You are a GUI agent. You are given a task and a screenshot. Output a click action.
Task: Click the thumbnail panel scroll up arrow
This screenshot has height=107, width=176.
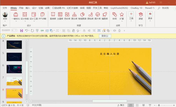coord(27,40)
